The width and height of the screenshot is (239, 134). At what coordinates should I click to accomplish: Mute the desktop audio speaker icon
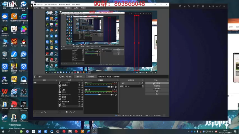click(x=112, y=95)
